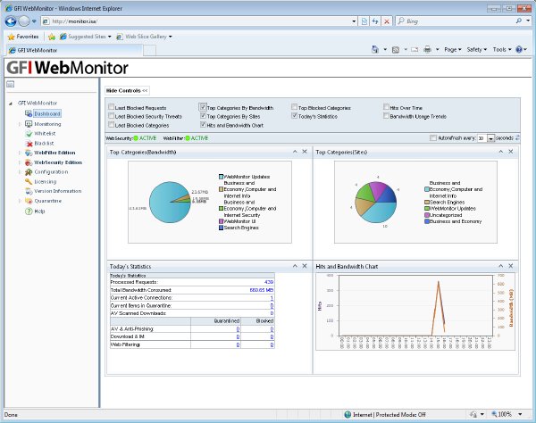
Task: Expand the Configuration tree node
Action: tap(20, 172)
